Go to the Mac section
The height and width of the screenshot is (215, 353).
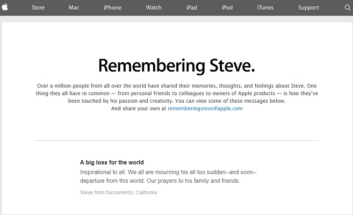(74, 8)
